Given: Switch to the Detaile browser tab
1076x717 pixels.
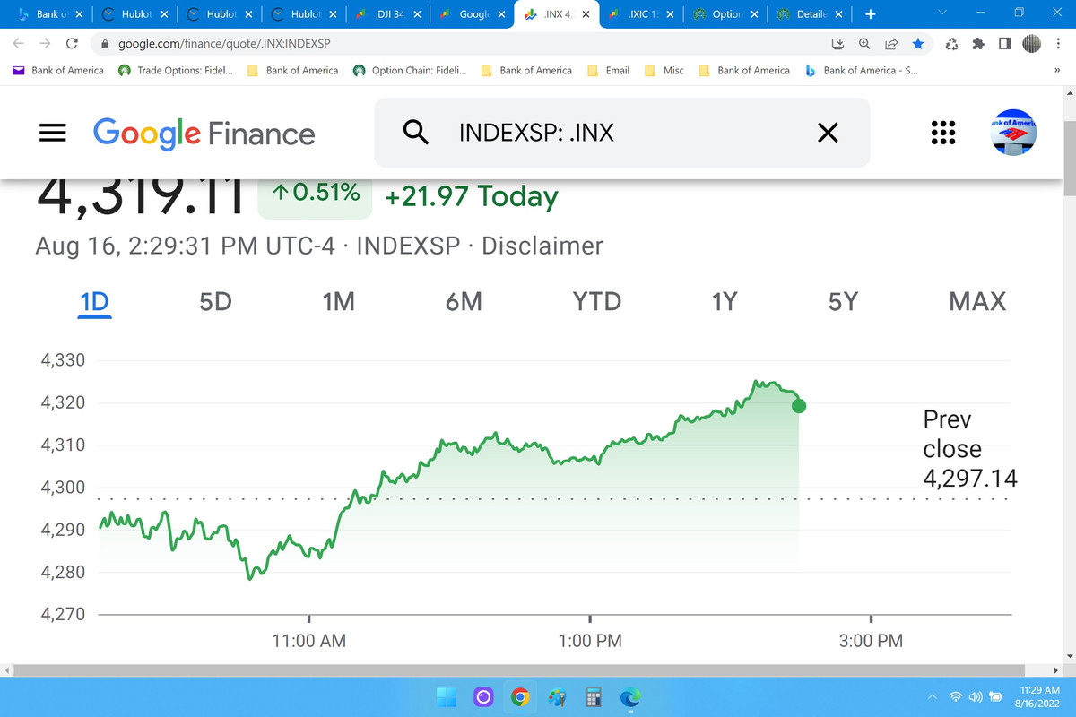Looking at the screenshot, I should click(809, 14).
